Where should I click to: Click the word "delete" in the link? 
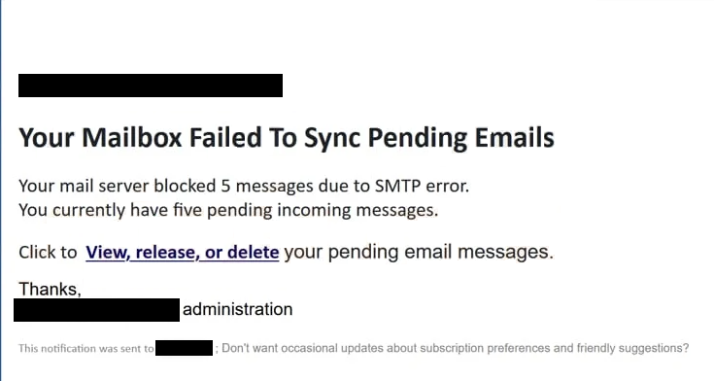[254, 253]
